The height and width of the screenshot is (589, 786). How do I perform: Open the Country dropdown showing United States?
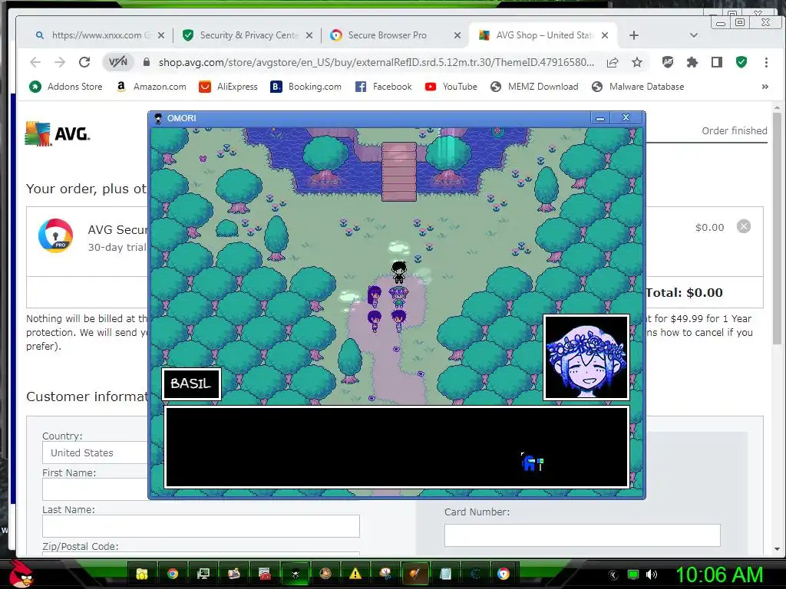(x=95, y=452)
